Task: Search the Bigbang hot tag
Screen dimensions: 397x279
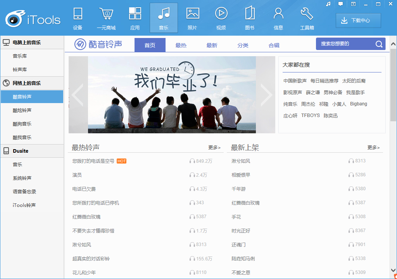Action: point(359,104)
